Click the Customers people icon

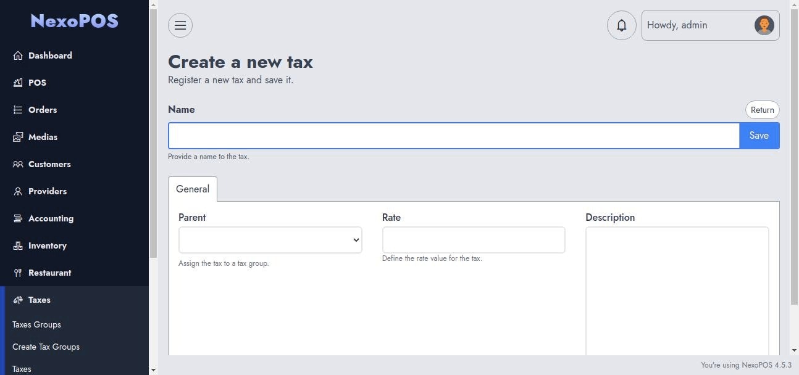point(18,164)
